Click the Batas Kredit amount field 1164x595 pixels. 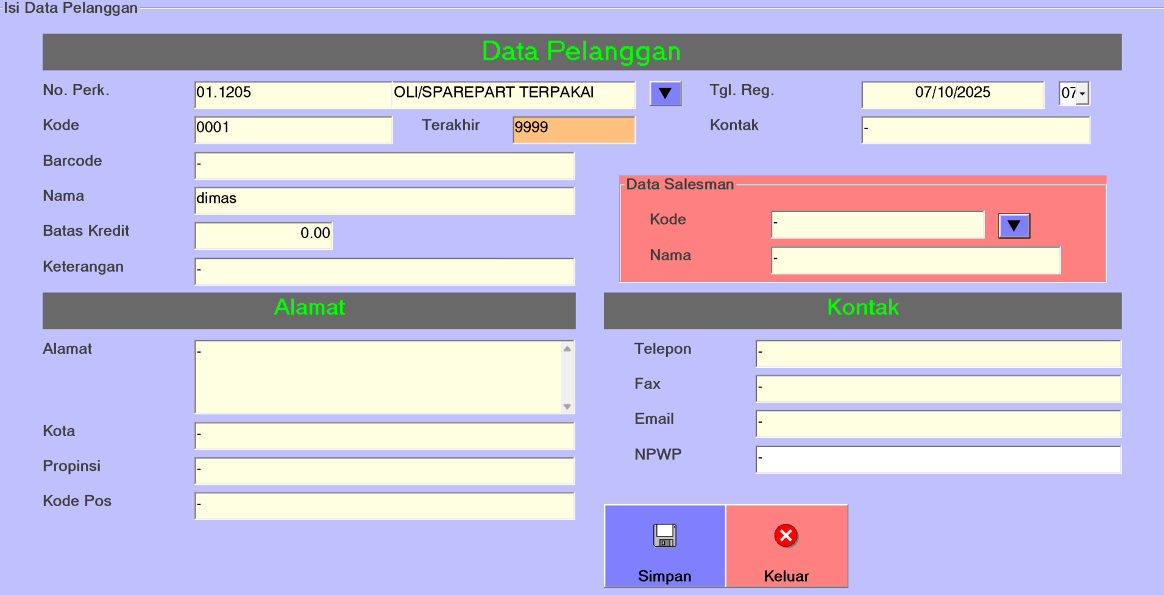[263, 235]
